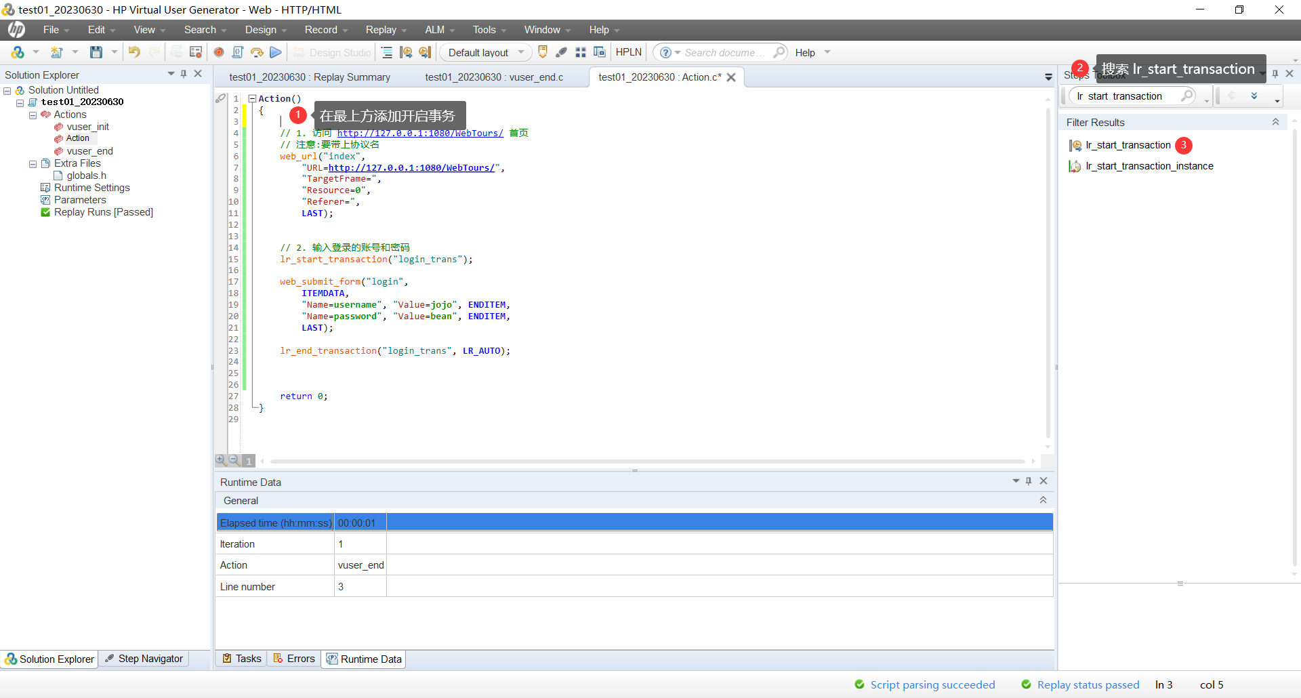This screenshot has height=698, width=1301.
Task: Click the Insert Start Transaction toolbar icon
Action: (406, 52)
